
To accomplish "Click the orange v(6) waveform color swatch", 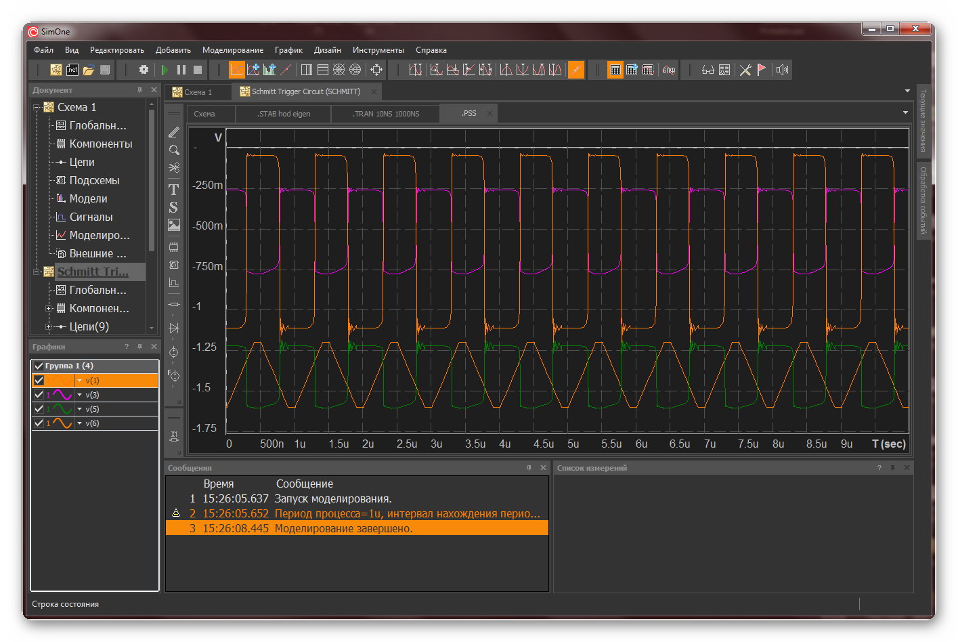I will 62,423.
